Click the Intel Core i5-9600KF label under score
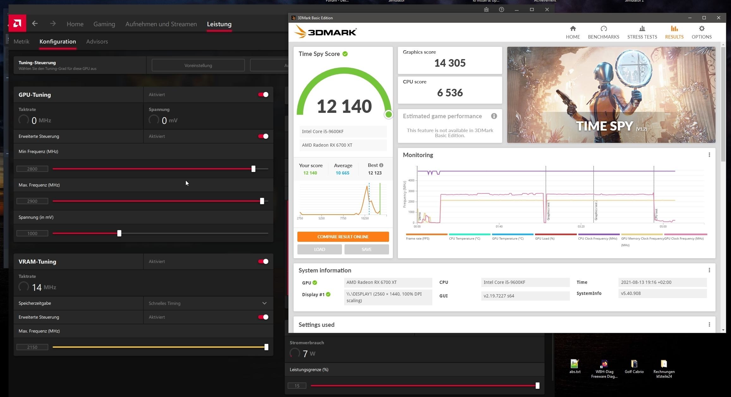The height and width of the screenshot is (397, 731). click(343, 131)
